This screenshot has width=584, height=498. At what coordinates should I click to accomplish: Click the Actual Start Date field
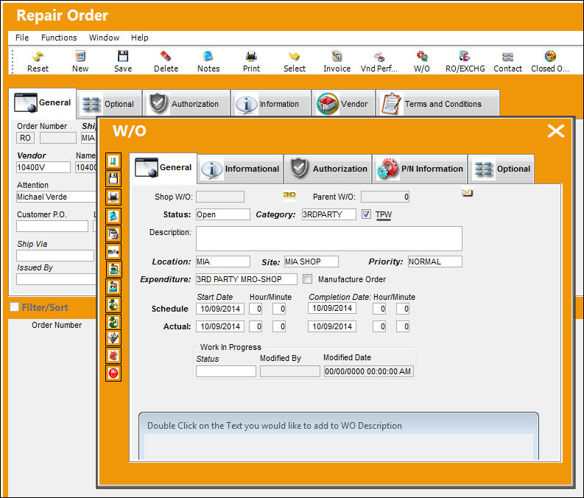click(x=220, y=326)
